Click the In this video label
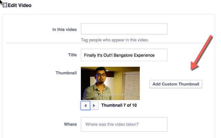Viewport: 221px width, 138px height. pyautogui.click(x=65, y=29)
